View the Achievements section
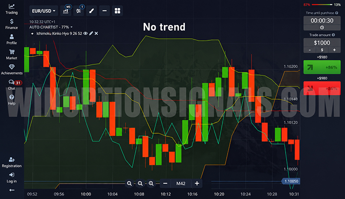Image resolution: width=345 pixels, height=199 pixels. [11, 70]
